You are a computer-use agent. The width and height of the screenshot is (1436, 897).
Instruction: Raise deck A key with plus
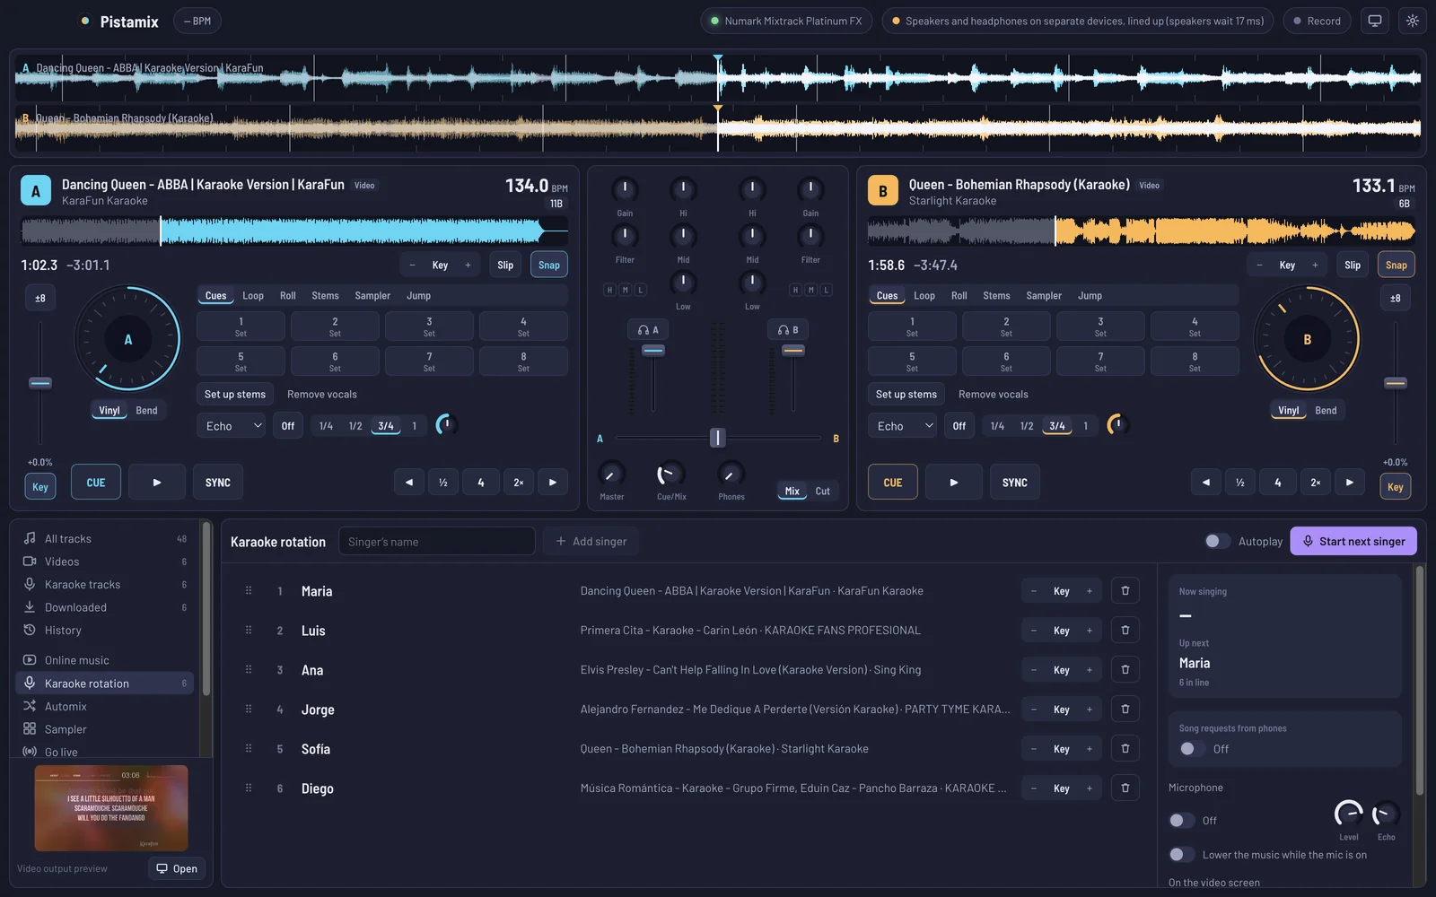pos(468,266)
